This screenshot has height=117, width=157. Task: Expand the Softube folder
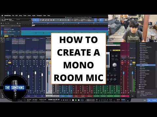139,86
